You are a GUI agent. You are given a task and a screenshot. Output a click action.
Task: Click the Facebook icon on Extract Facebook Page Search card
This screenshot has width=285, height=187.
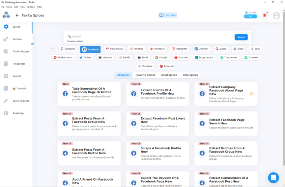click(x=202, y=123)
